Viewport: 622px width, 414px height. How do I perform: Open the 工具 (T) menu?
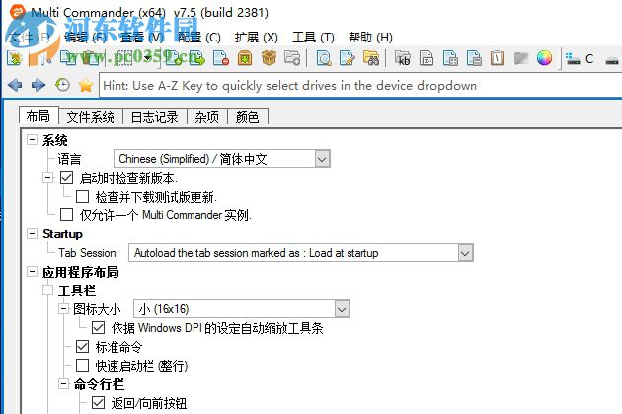[313, 38]
